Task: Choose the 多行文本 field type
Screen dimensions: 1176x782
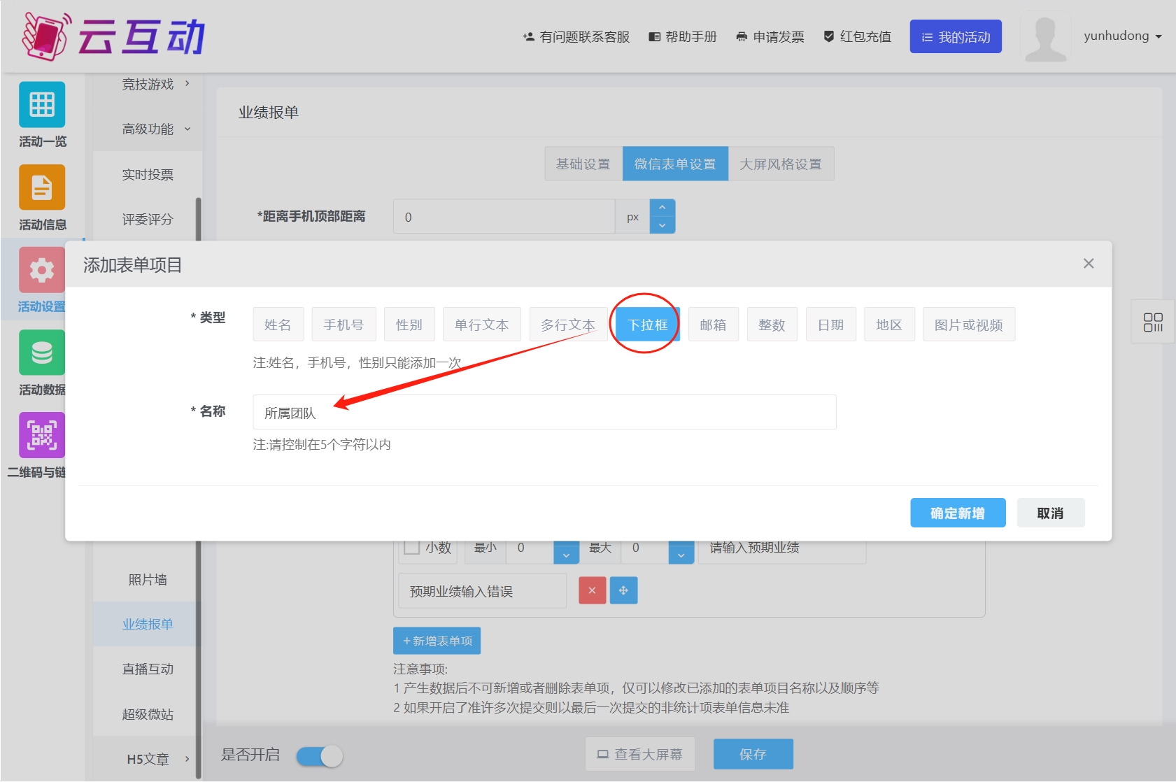Action: click(x=568, y=325)
